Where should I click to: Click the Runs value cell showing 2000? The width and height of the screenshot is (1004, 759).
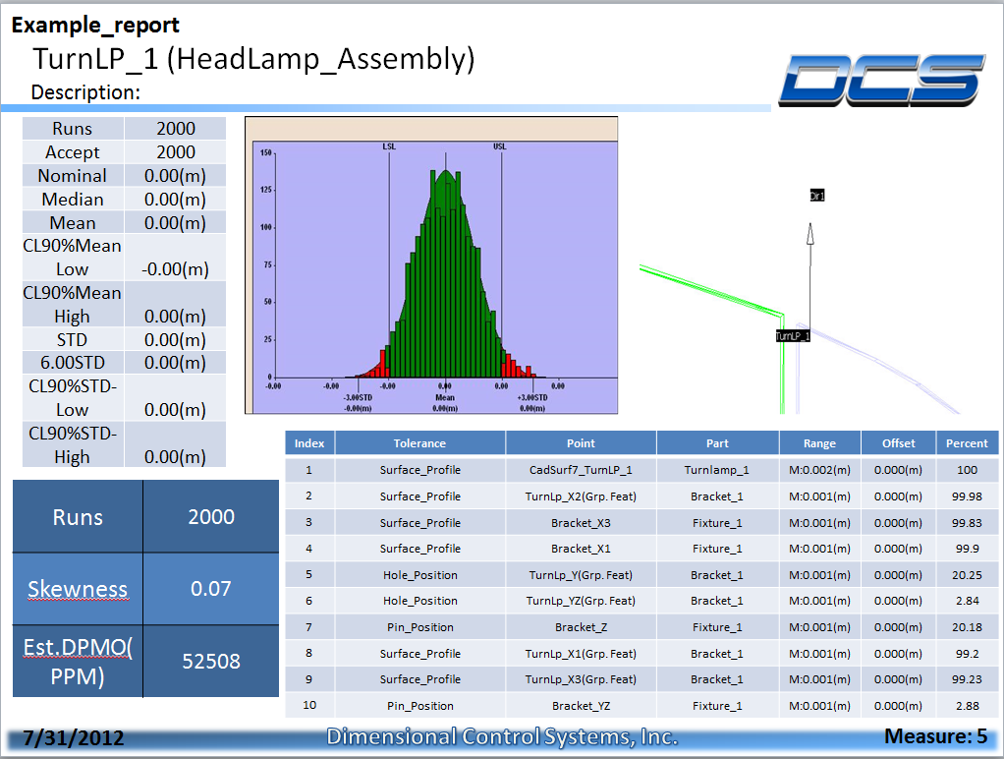tap(174, 128)
